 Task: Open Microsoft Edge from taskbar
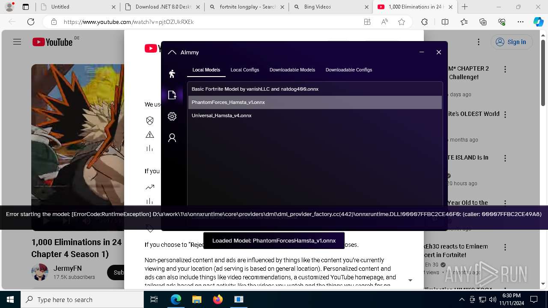point(176,299)
